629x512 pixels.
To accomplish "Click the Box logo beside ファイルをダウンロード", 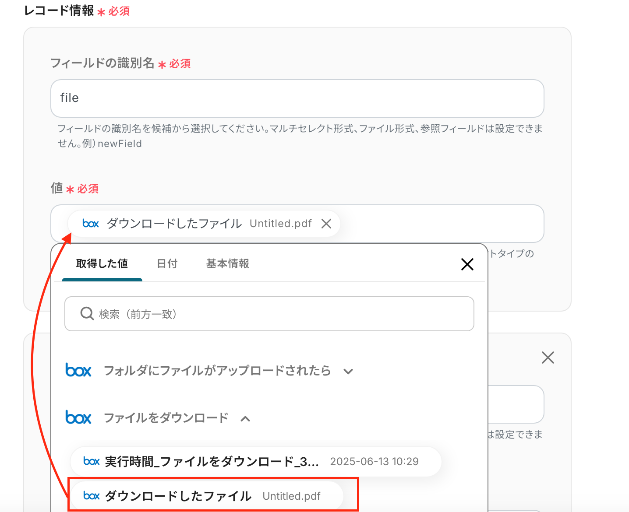I will click(78, 418).
